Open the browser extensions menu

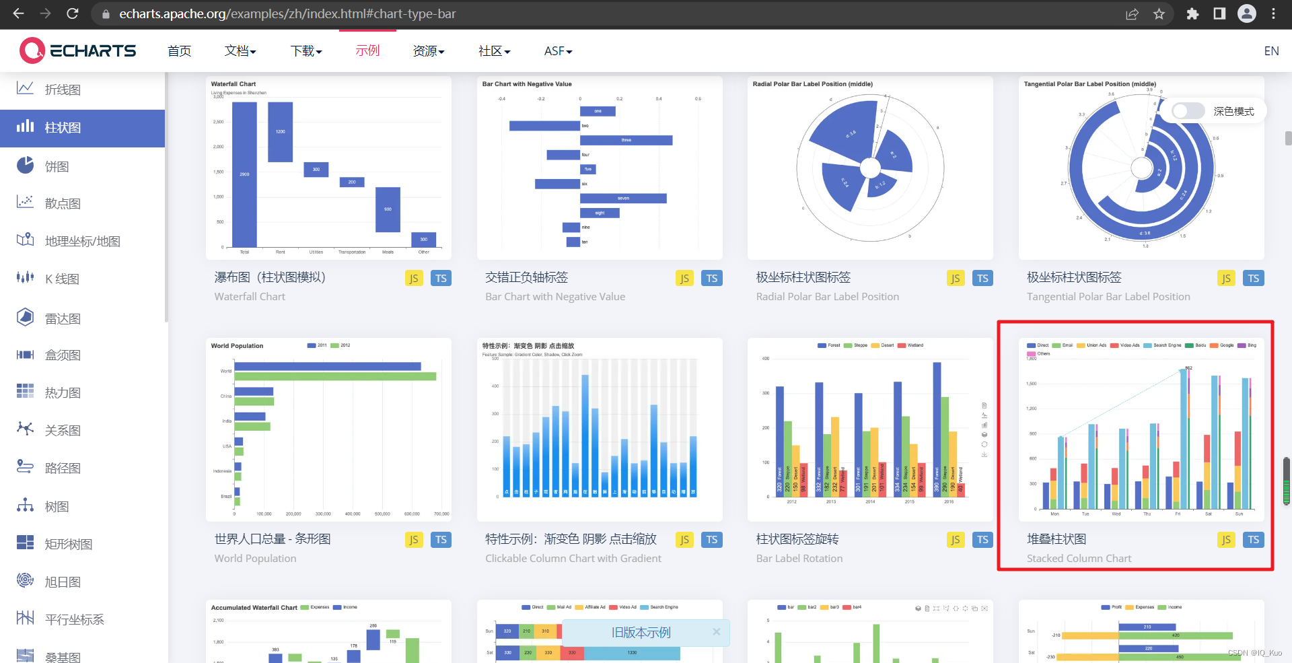[x=1192, y=13]
